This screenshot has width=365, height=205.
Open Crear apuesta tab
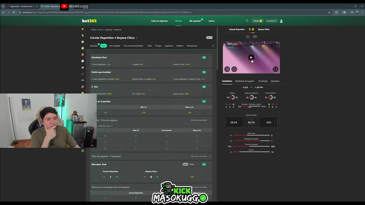pos(114,46)
